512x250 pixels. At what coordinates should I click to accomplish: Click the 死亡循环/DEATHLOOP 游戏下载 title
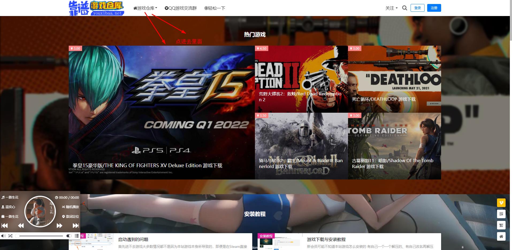click(x=384, y=99)
